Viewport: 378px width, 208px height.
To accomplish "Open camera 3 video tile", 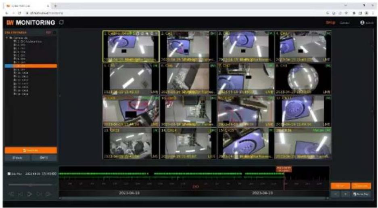I will coord(246,46).
